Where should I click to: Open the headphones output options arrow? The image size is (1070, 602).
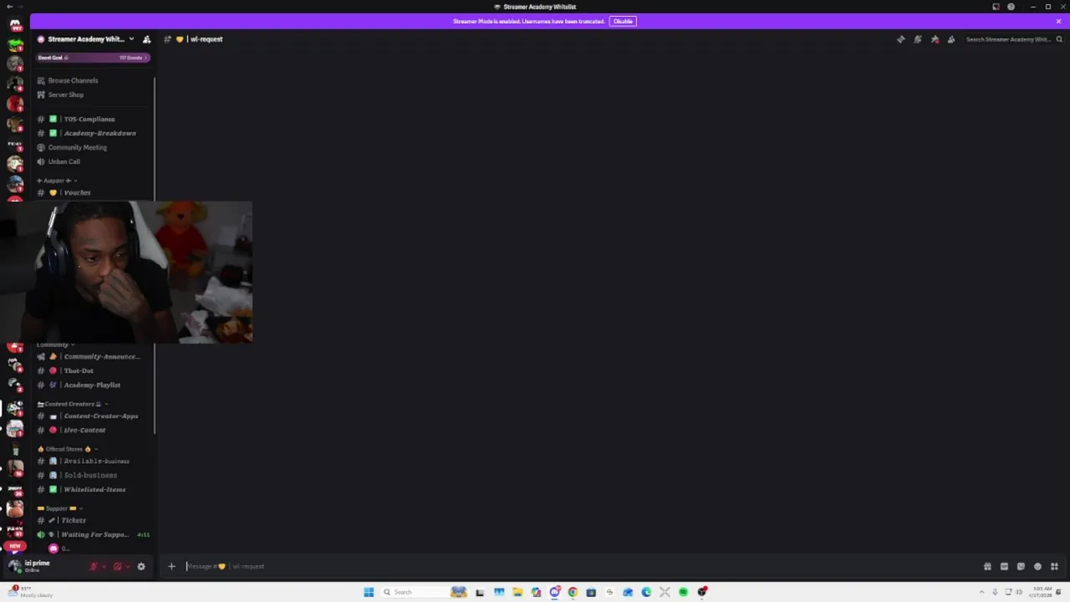pyautogui.click(x=127, y=567)
